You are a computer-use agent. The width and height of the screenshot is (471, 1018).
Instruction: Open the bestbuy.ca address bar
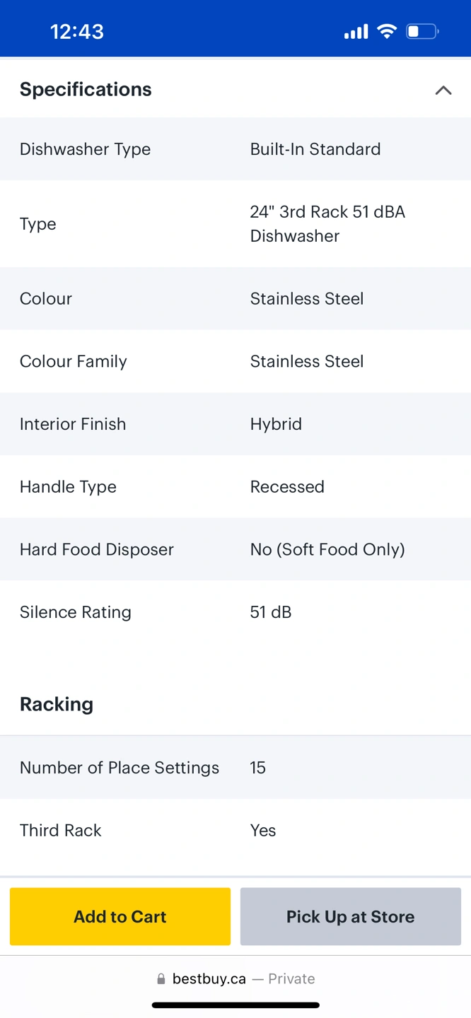(235, 978)
